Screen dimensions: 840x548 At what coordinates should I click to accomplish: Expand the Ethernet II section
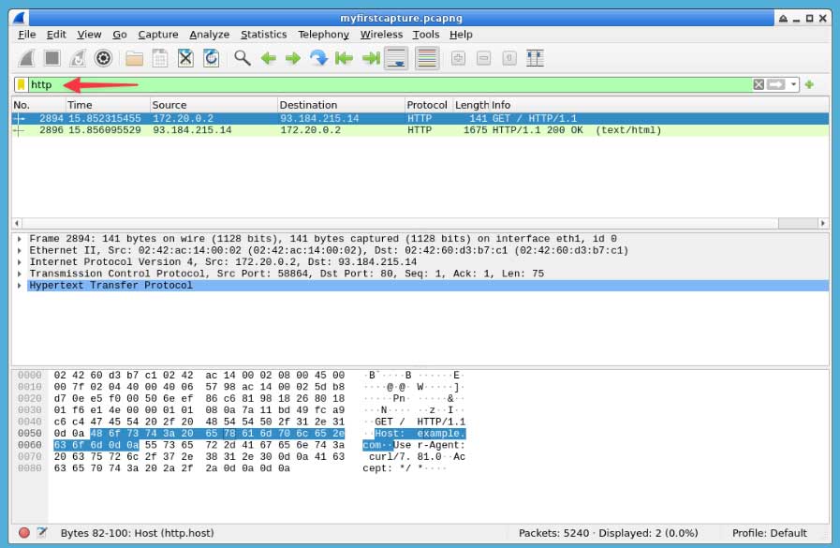(20, 251)
